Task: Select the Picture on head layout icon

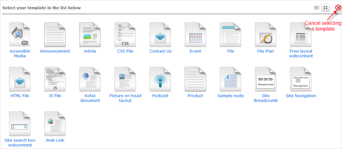Action: (x=125, y=79)
